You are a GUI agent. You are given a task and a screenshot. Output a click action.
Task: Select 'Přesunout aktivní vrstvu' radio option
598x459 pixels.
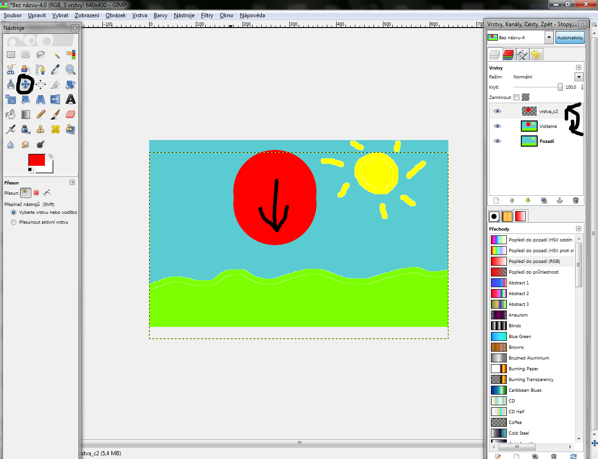click(x=14, y=222)
